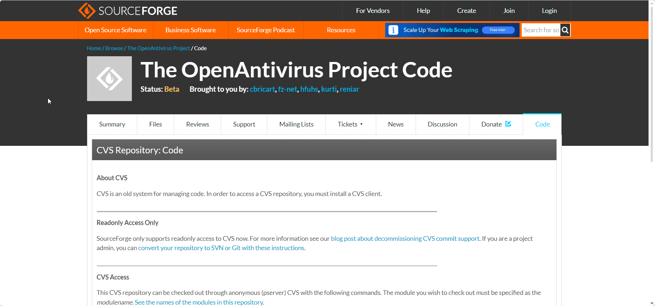Open the News tab
Screen dimensions: 655x306
click(396, 124)
